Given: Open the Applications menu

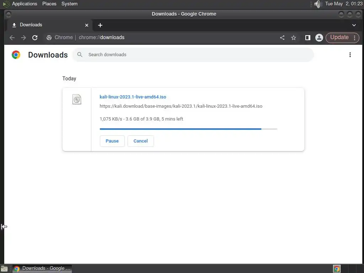Looking at the screenshot, I should point(25,4).
